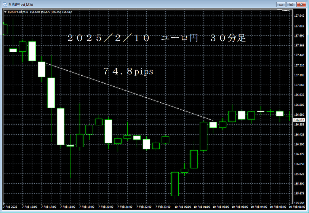Click the current price tag 156.612
The image size is (309, 213).
(x=299, y=120)
